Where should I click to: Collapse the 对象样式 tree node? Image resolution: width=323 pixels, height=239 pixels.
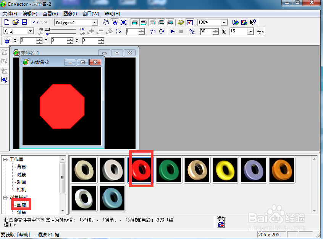point(5,198)
